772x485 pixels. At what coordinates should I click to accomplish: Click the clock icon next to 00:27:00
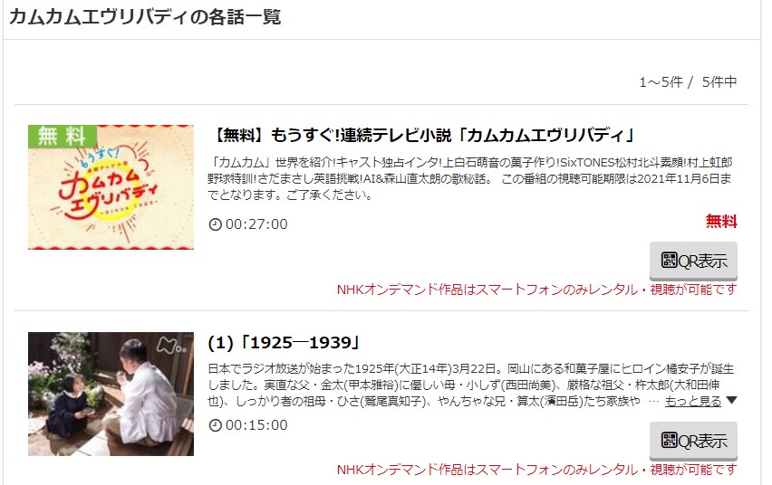(x=215, y=224)
